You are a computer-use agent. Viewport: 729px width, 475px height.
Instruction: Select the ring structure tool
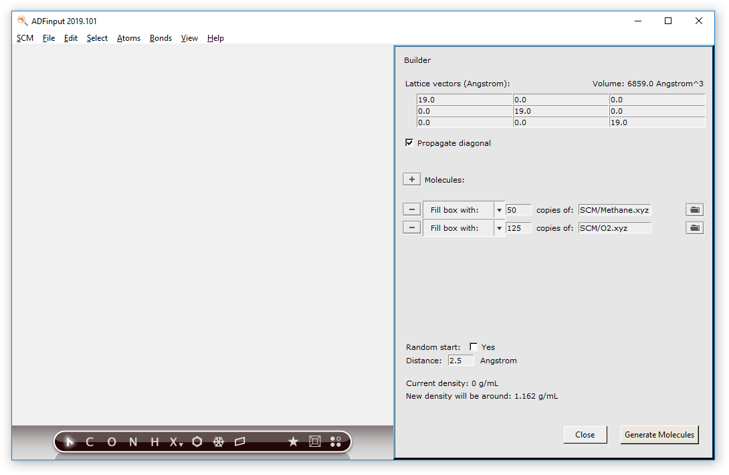coord(197,442)
